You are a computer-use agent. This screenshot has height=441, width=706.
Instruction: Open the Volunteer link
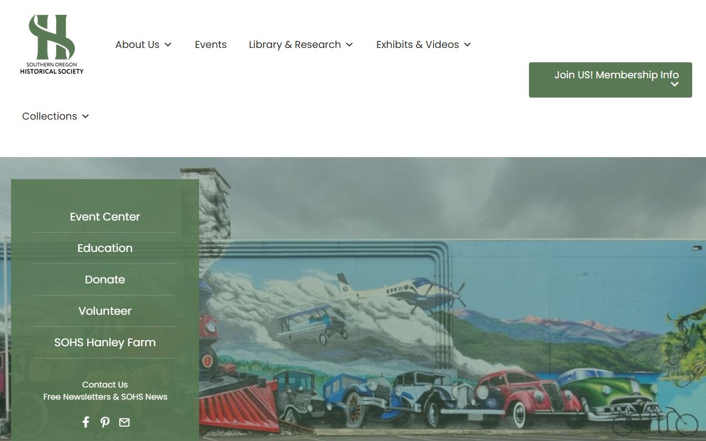(105, 311)
